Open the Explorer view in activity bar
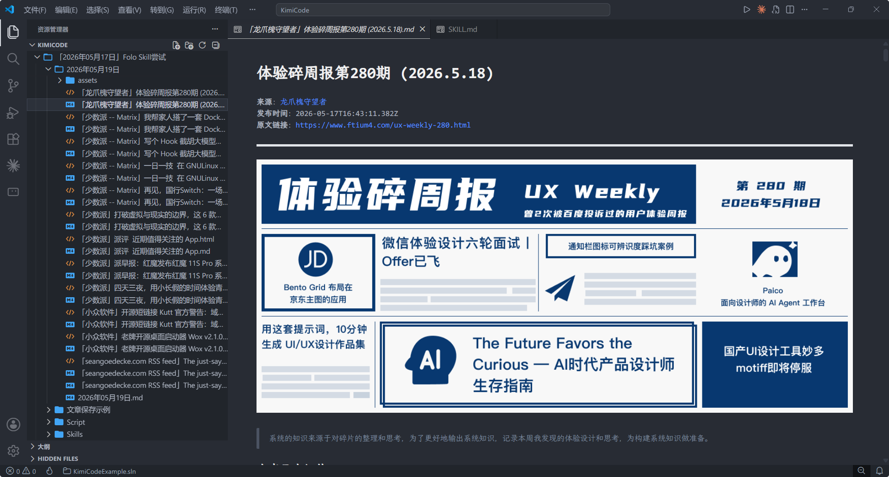 (13, 32)
